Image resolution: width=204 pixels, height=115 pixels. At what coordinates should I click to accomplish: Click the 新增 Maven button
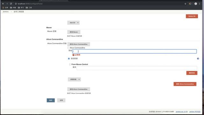pyautogui.click(x=74, y=32)
